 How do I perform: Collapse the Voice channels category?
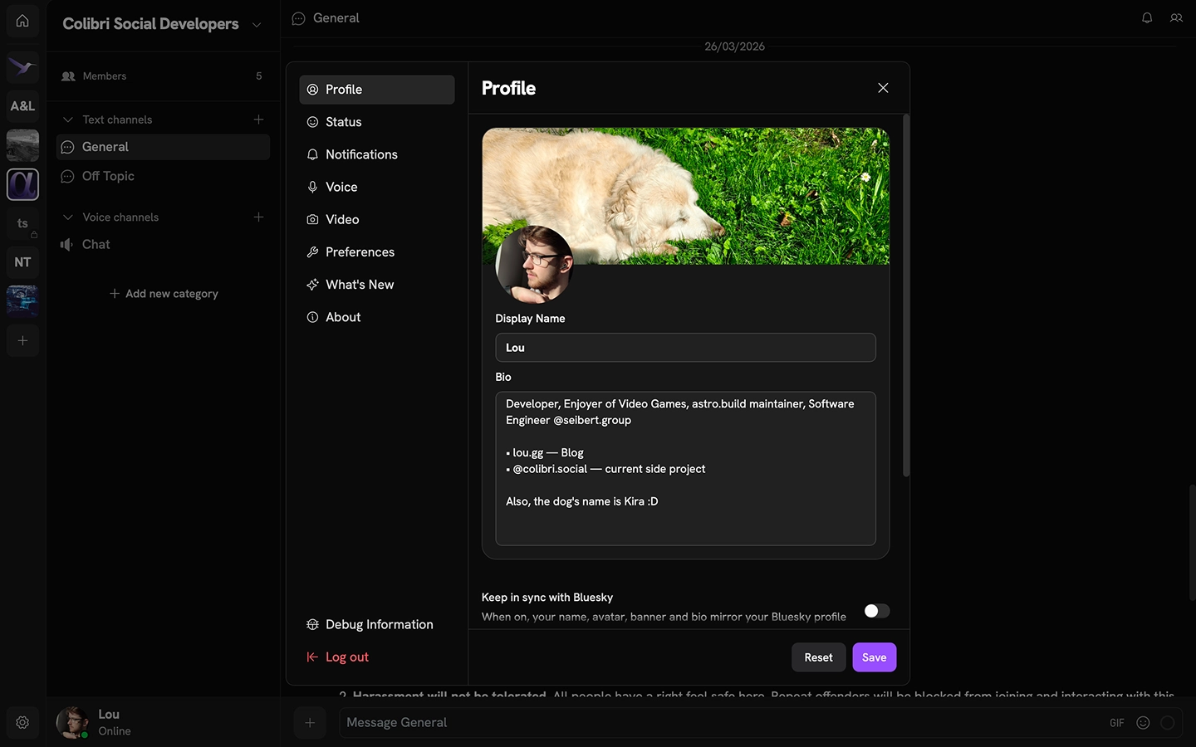68,217
